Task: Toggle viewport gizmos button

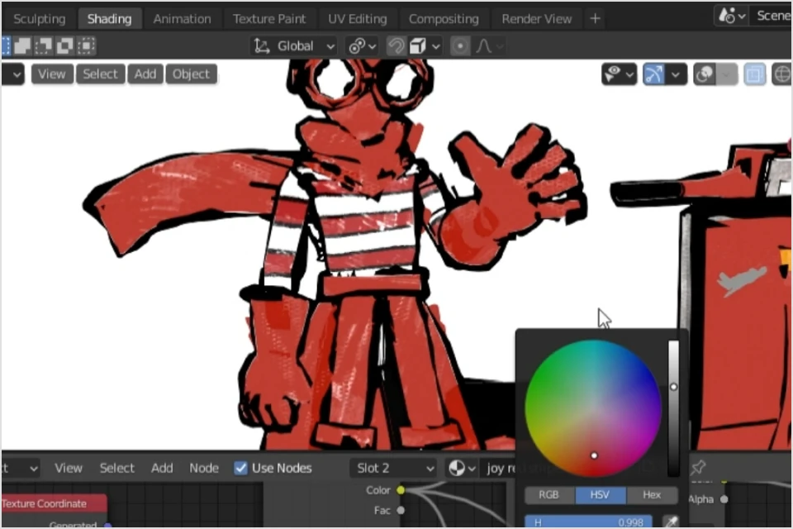Action: click(653, 74)
